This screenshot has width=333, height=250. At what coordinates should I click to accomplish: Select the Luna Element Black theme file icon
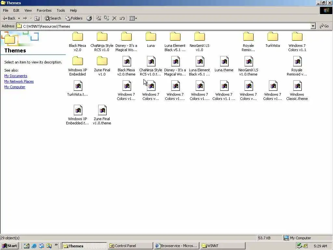click(200, 62)
